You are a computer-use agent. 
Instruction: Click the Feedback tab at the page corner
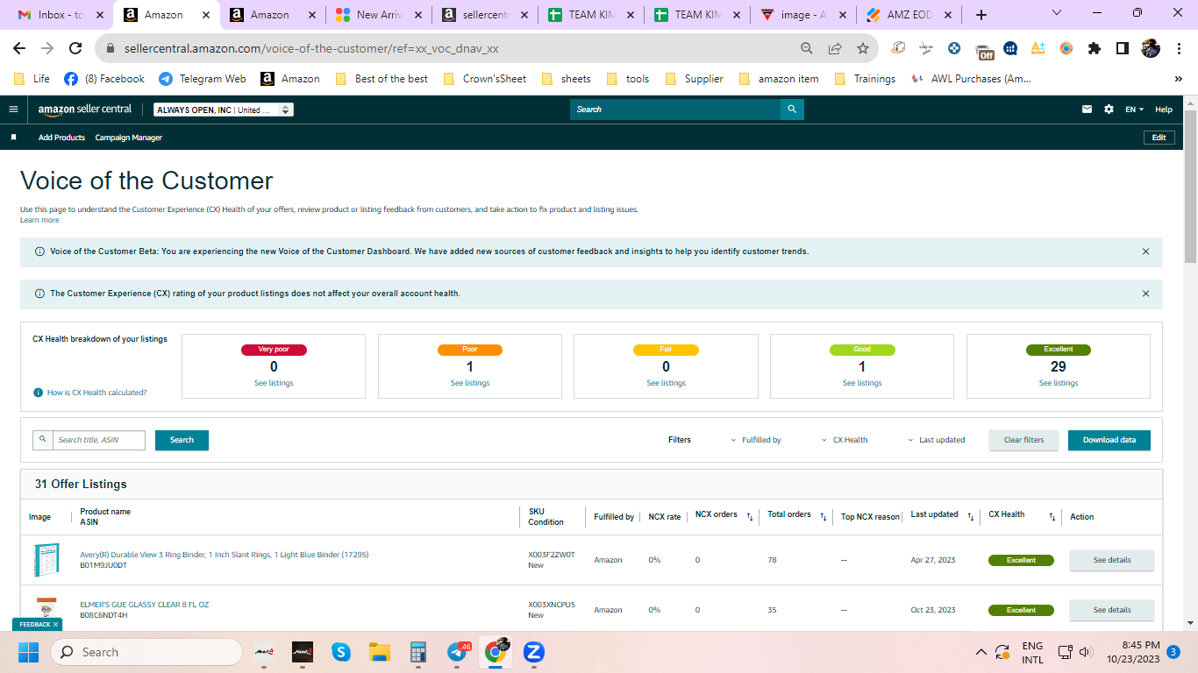coord(37,625)
